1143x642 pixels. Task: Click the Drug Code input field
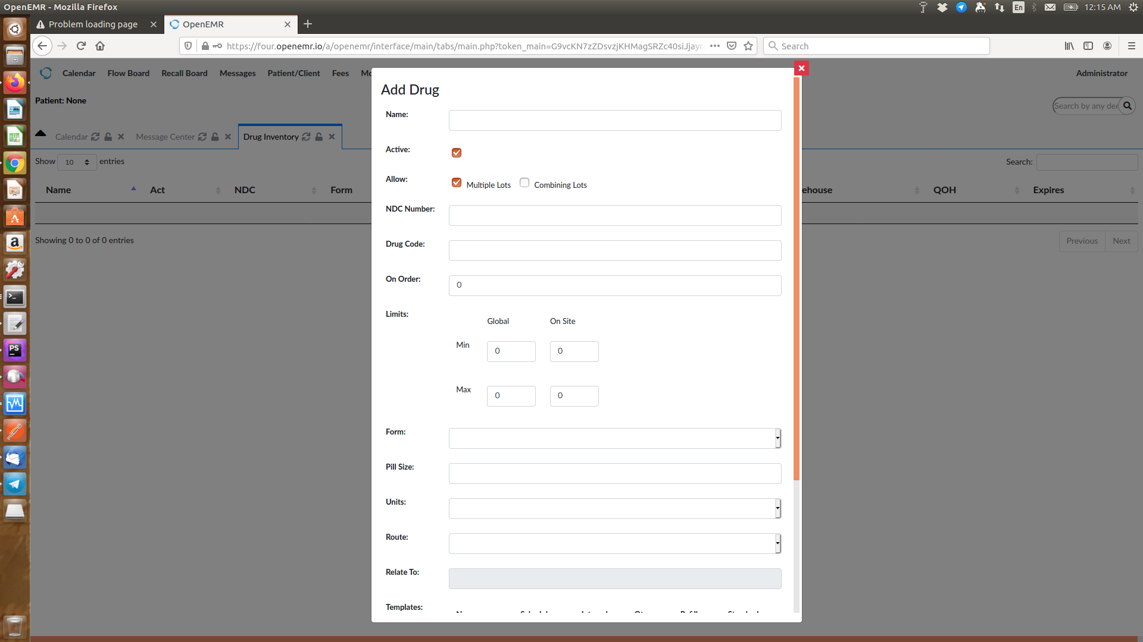(615, 250)
